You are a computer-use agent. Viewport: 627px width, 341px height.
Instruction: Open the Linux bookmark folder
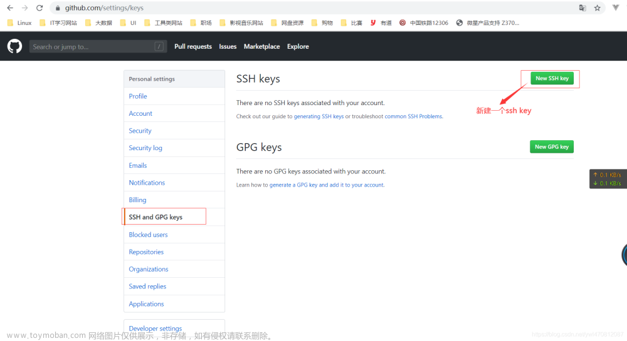coord(19,23)
